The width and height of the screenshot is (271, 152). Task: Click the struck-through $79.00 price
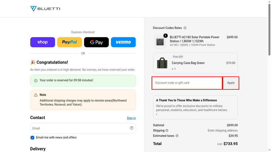point(231,63)
